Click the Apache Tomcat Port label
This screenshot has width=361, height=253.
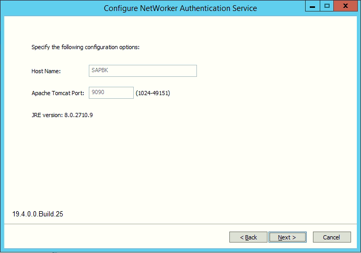pos(57,93)
